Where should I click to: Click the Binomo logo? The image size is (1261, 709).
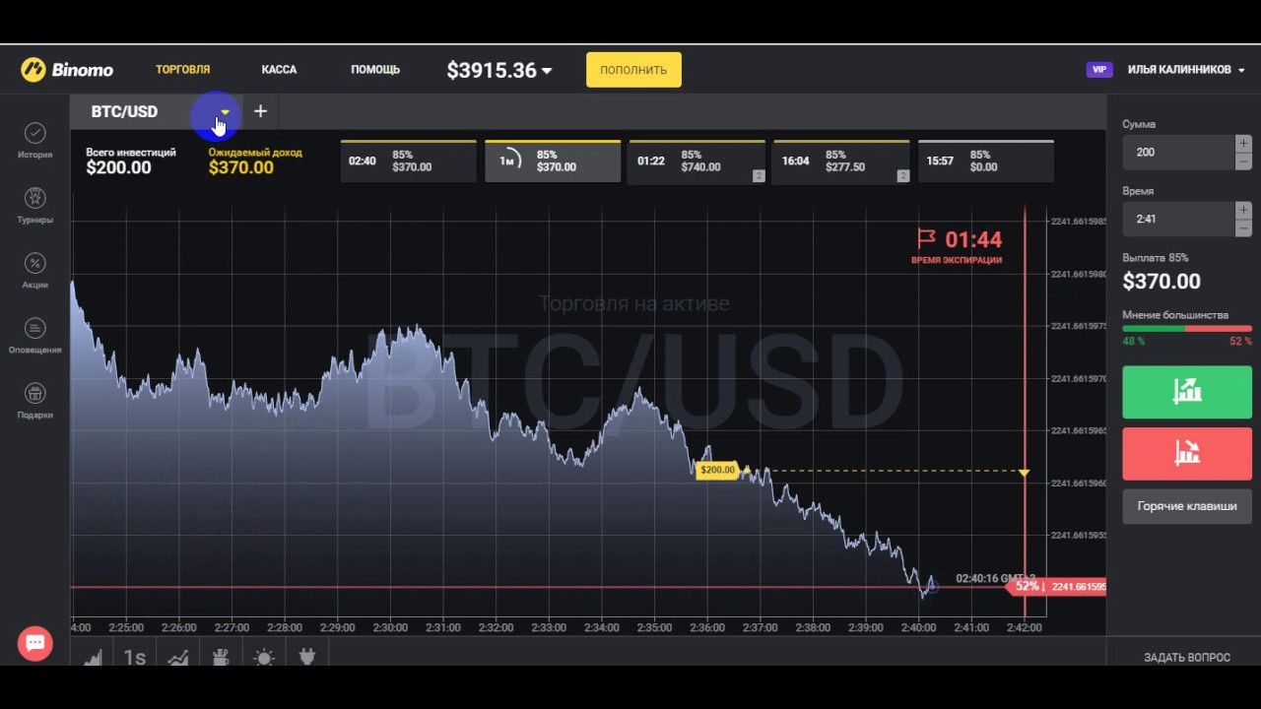pos(67,70)
